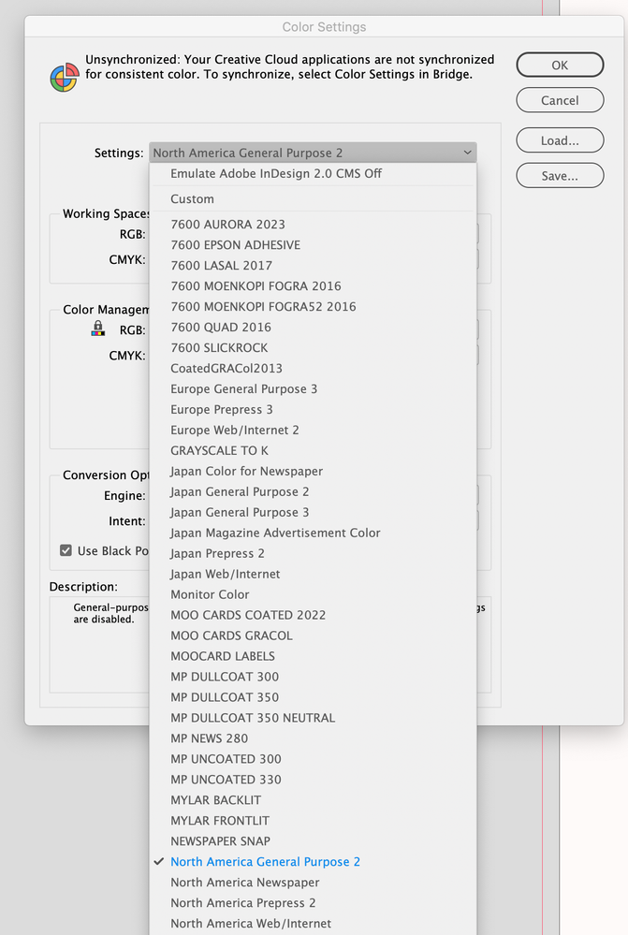Image resolution: width=628 pixels, height=935 pixels.
Task: Pick MYLAR FRONTLIT preset
Action: click(313, 821)
